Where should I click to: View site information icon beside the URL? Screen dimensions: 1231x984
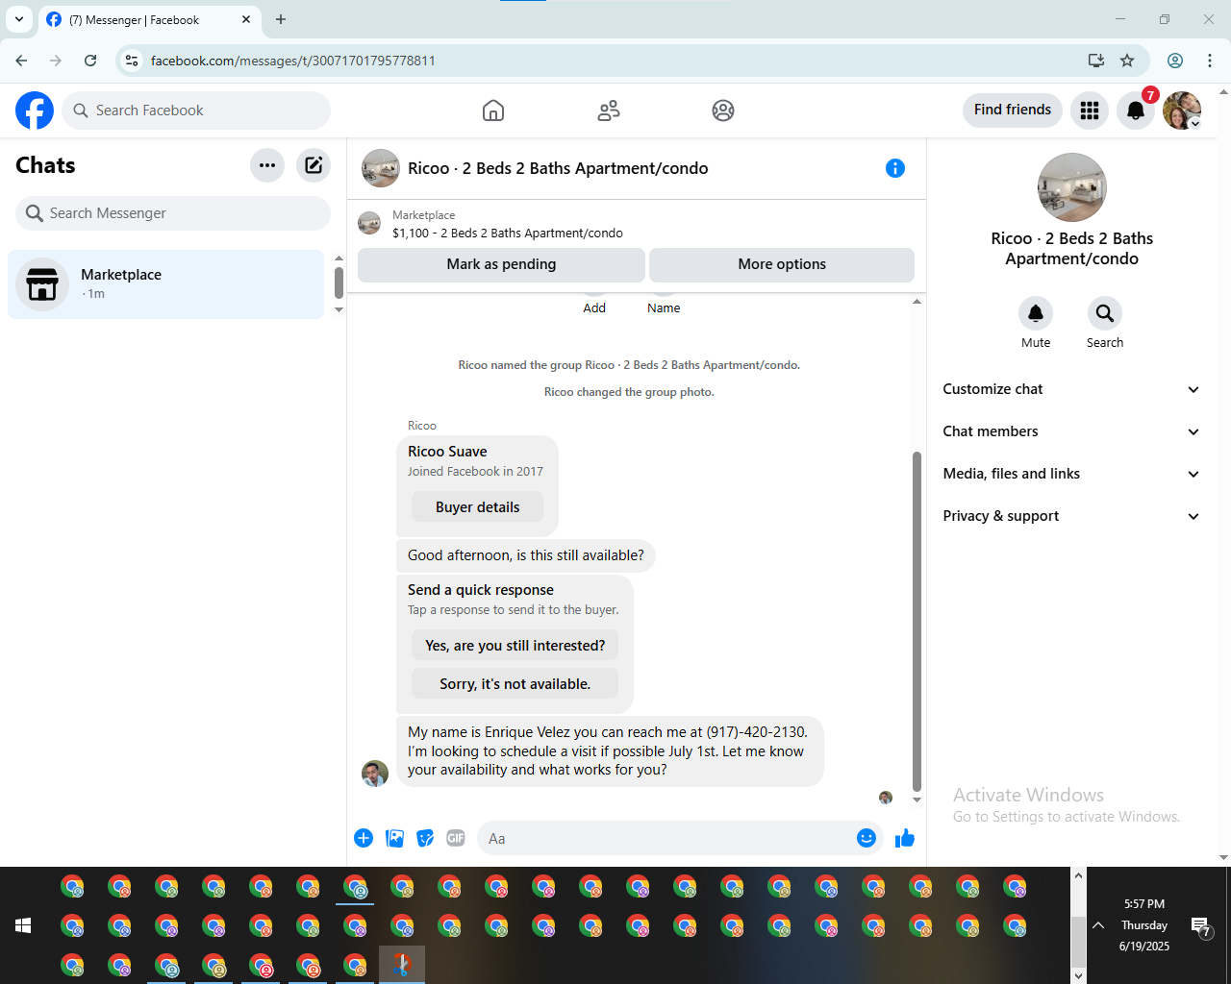133,61
